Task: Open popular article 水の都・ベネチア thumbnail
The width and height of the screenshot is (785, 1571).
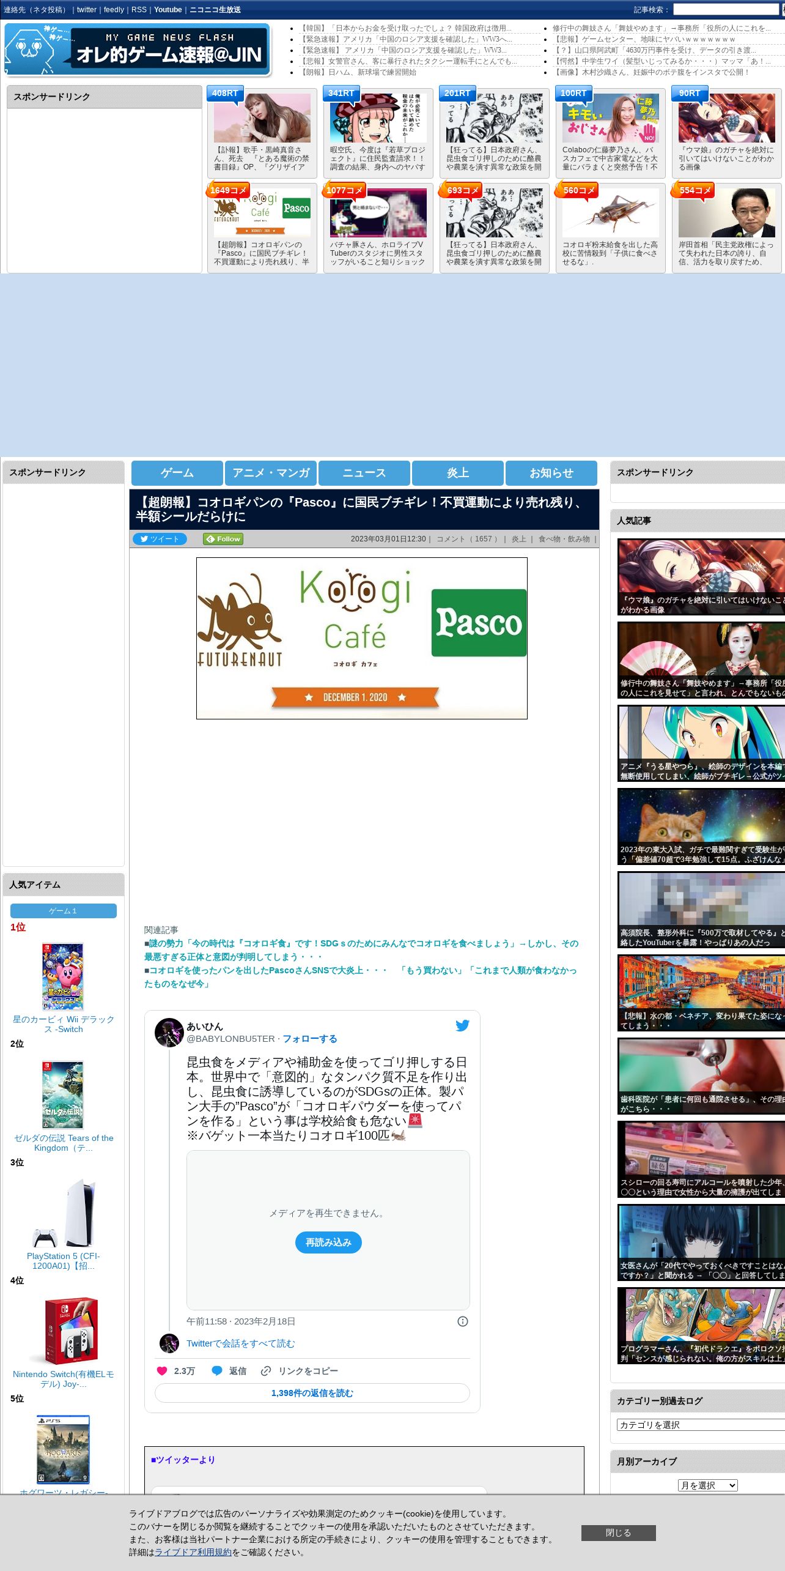Action: click(x=701, y=993)
